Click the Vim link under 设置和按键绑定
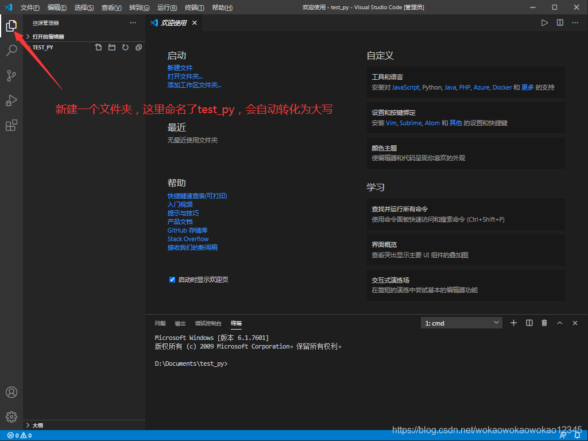Image resolution: width=588 pixels, height=441 pixels. 390,123
